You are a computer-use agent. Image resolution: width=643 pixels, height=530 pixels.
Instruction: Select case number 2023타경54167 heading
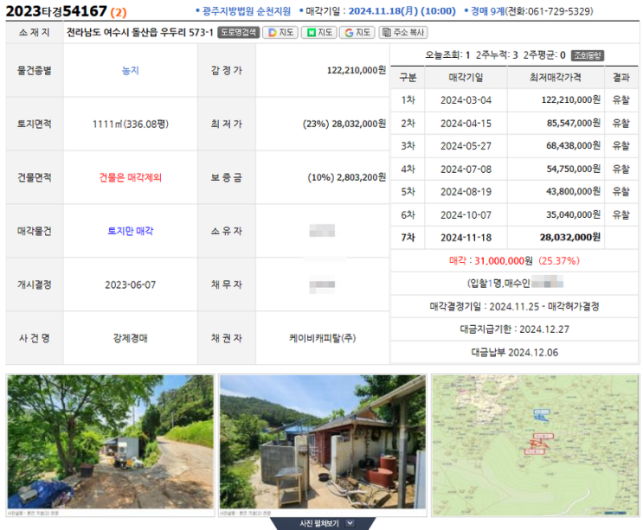pos(56,11)
